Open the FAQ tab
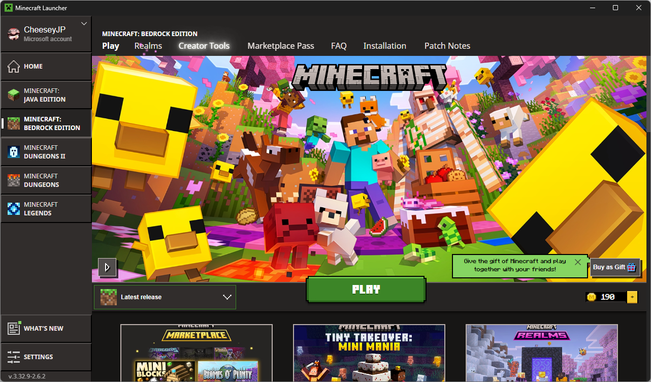Viewport: 651px width, 382px height. coord(339,46)
